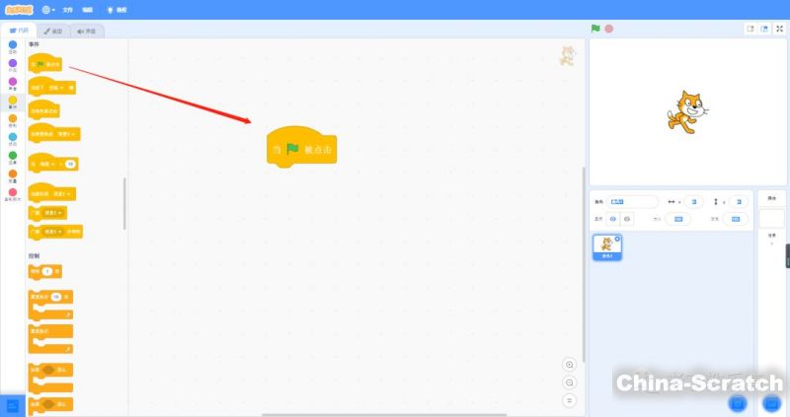The height and width of the screenshot is (417, 790).
Task: Select the cat sprite thumbnail in the sprite list
Action: [607, 246]
